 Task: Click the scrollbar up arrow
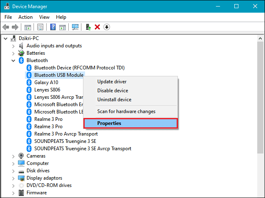pos(260,39)
